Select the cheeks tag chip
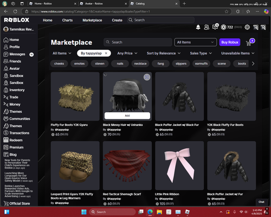271x217 pixels. pos(59,63)
